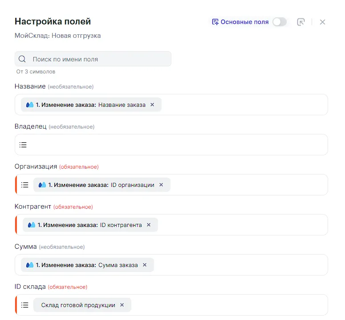
Task: Focus the Поиск по имени поля field
Action: click(x=98, y=59)
